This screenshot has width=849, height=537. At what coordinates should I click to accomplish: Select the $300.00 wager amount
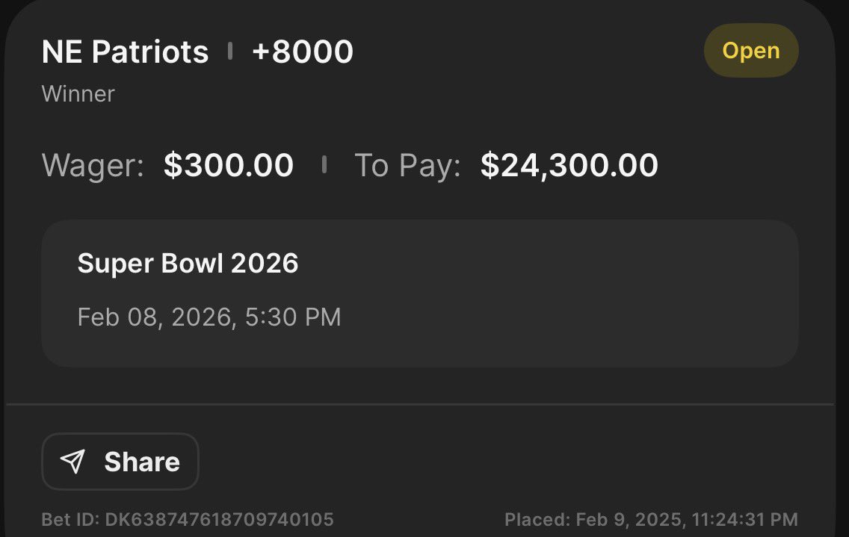229,165
